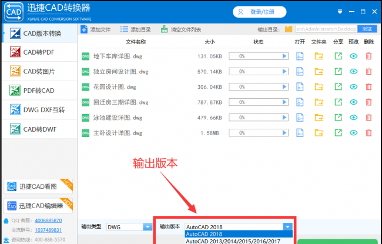The height and width of the screenshot is (244, 382).
Task: Open file 泳池建设详图.dwg with its open icon
Action: [x=300, y=118]
